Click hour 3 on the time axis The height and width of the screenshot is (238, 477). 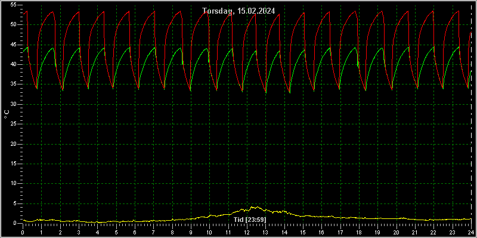tap(79, 232)
